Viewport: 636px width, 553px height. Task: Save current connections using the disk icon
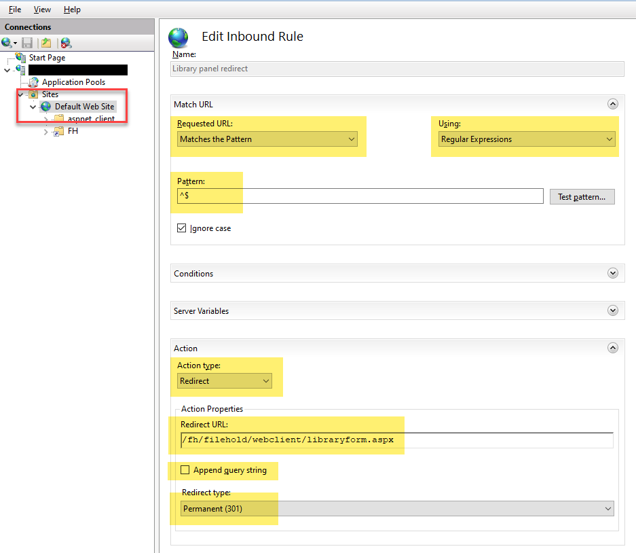coord(27,42)
